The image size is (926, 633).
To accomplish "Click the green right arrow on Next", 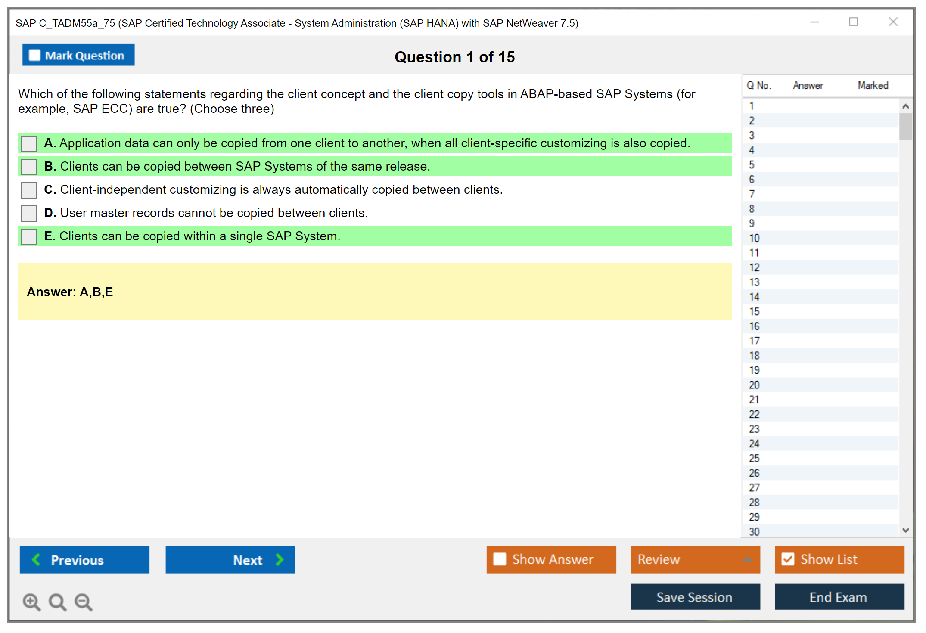I will click(280, 559).
